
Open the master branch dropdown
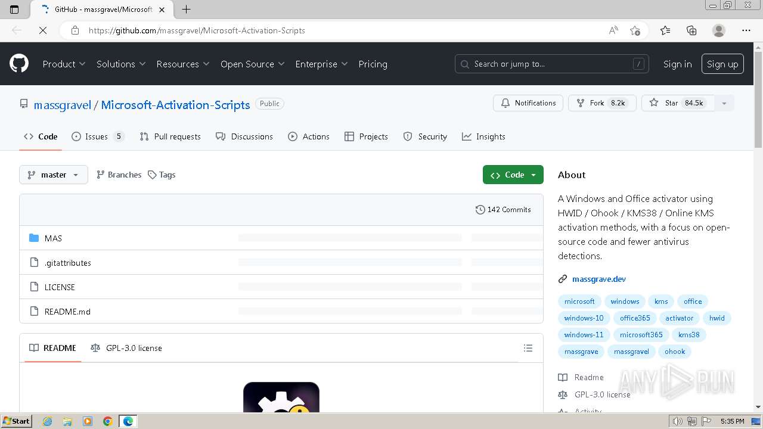[x=54, y=175]
